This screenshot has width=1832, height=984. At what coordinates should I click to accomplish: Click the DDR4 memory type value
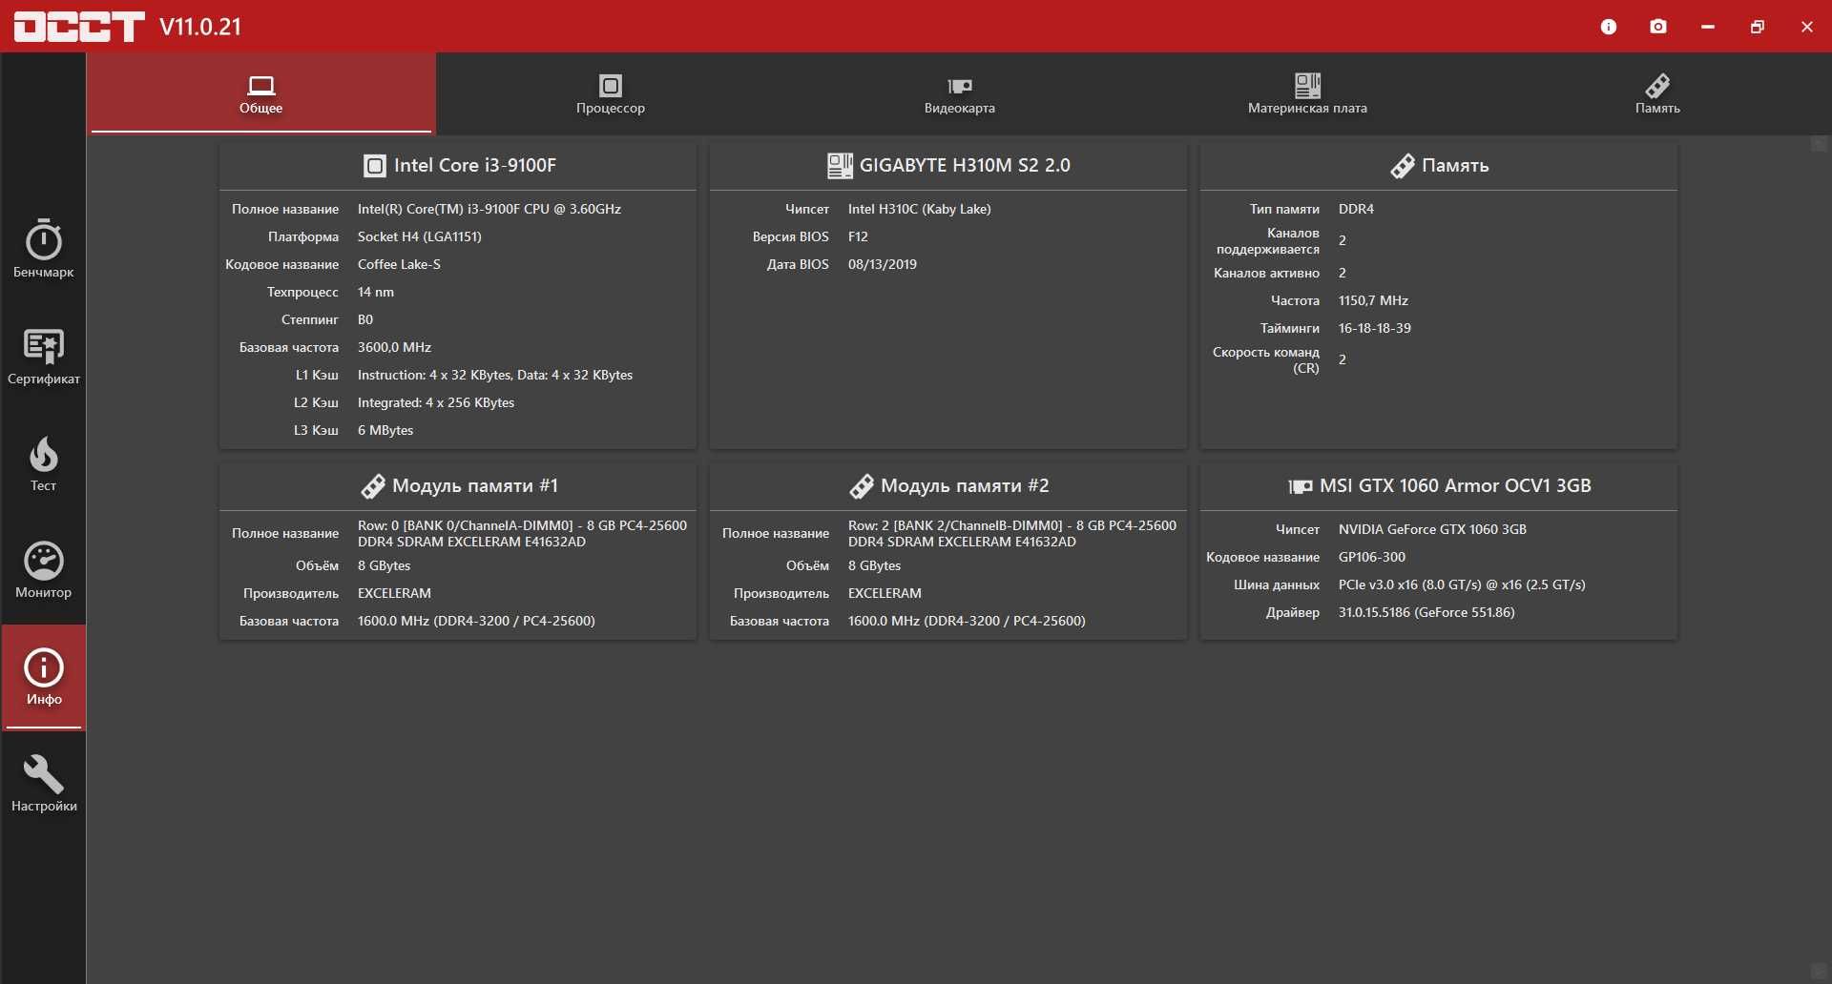click(1356, 209)
